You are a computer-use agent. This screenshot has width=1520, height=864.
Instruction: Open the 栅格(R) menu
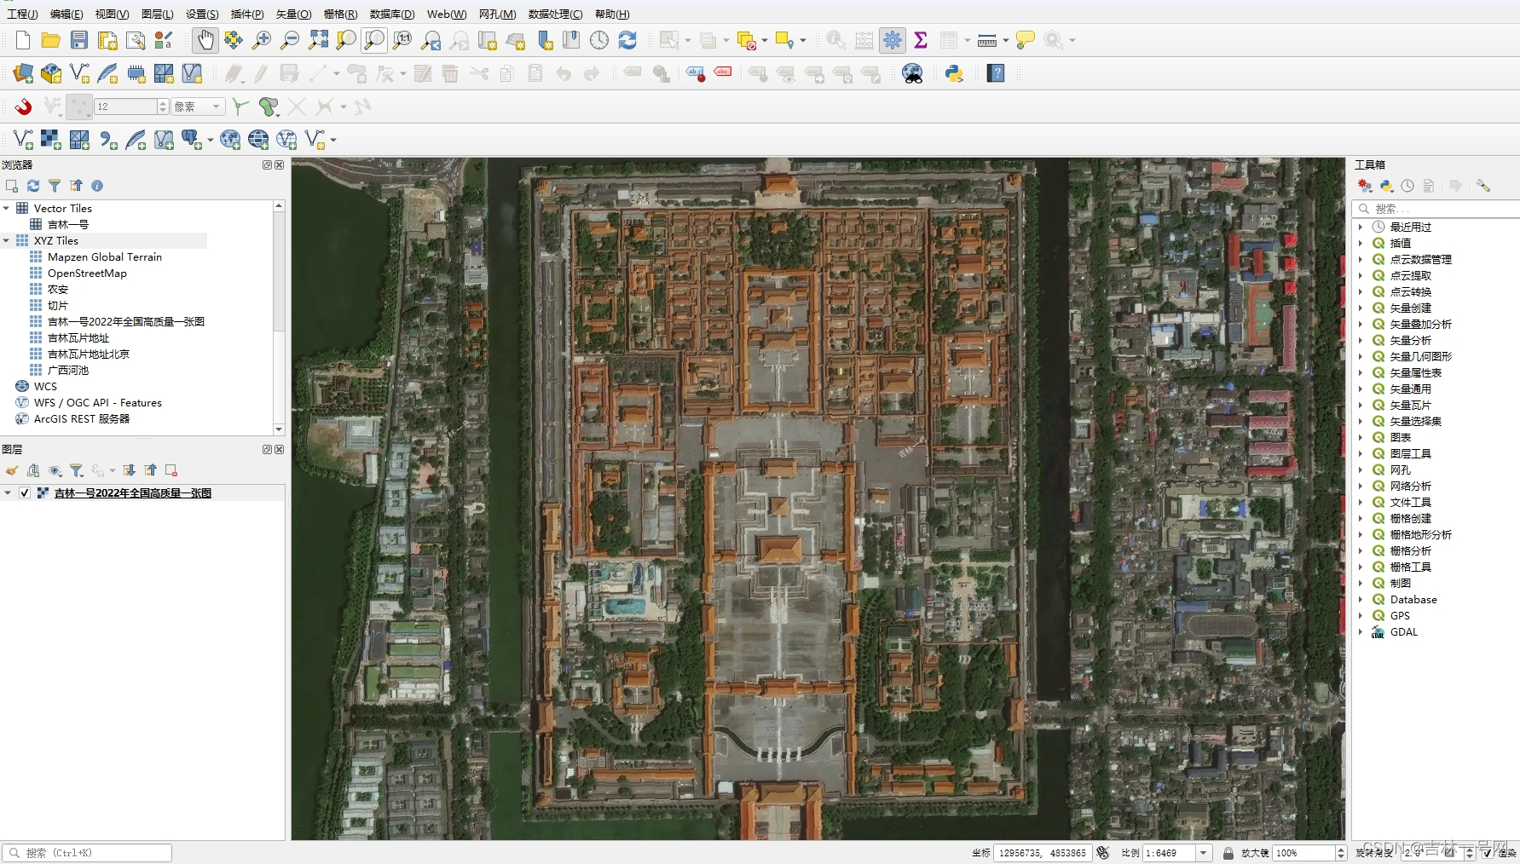(341, 14)
